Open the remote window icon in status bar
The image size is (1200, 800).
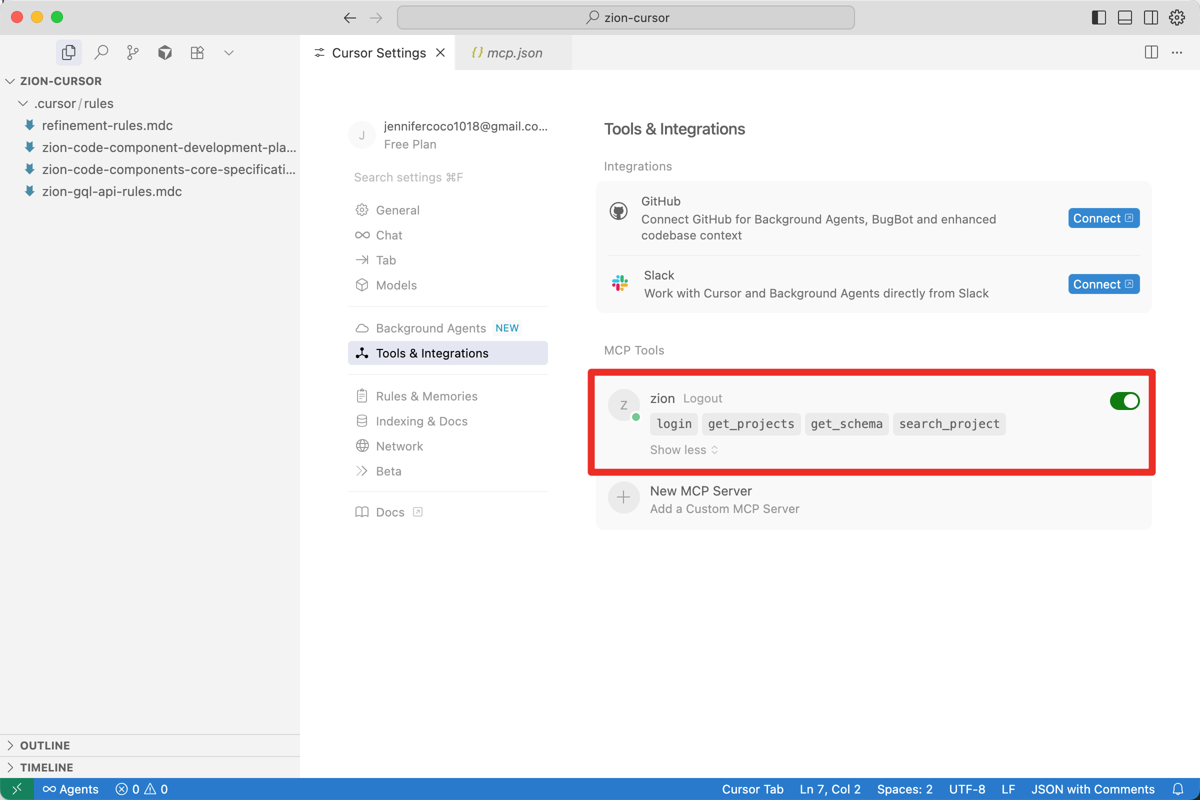point(17,789)
